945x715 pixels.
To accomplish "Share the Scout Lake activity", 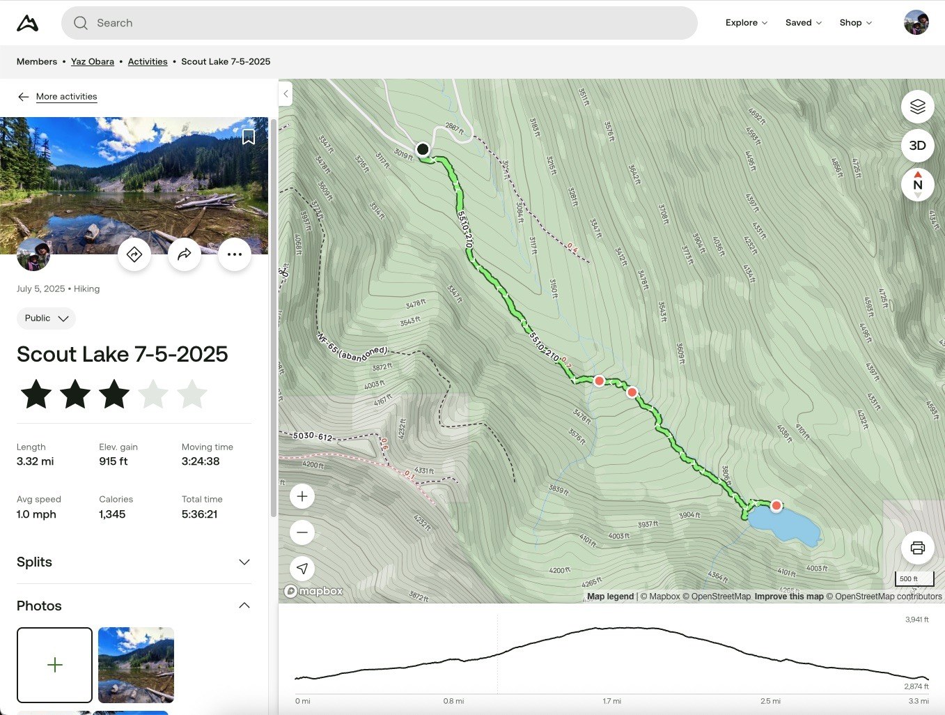I will (185, 254).
